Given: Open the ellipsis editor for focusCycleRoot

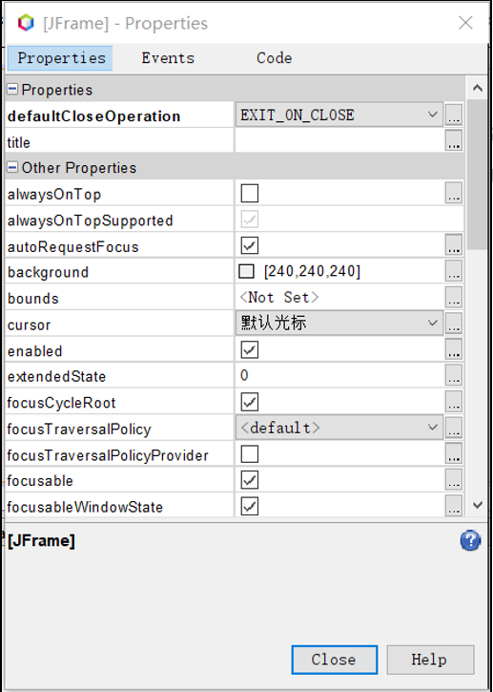Looking at the screenshot, I should (454, 402).
